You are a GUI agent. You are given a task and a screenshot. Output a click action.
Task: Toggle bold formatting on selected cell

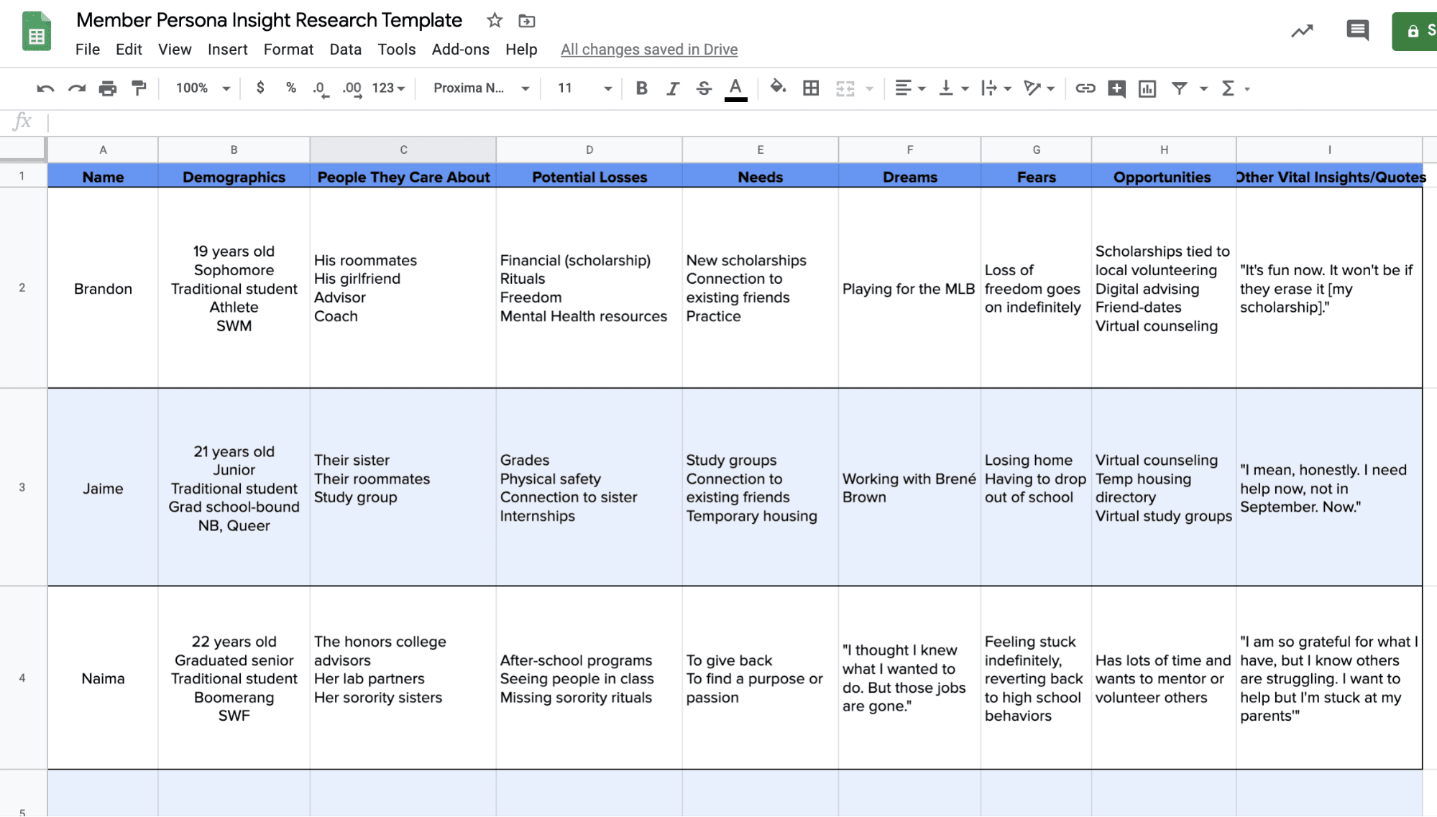pyautogui.click(x=641, y=88)
